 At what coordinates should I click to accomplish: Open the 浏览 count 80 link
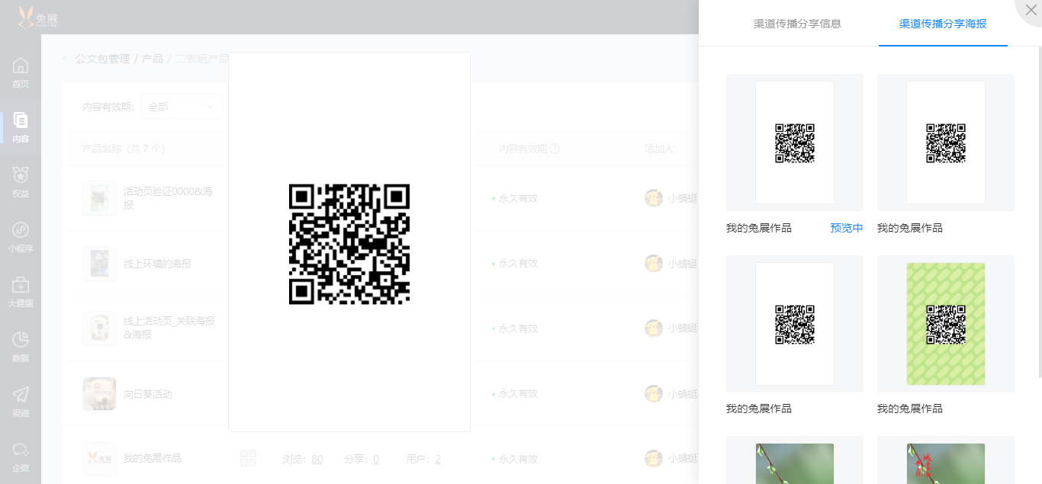click(x=317, y=459)
